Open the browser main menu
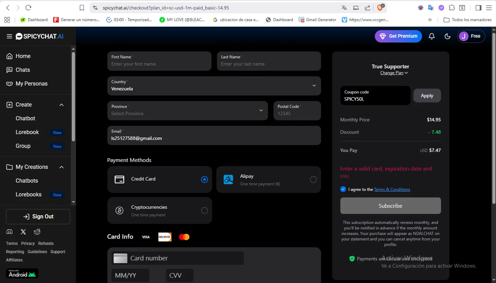This screenshot has width=496, height=283. click(x=489, y=8)
